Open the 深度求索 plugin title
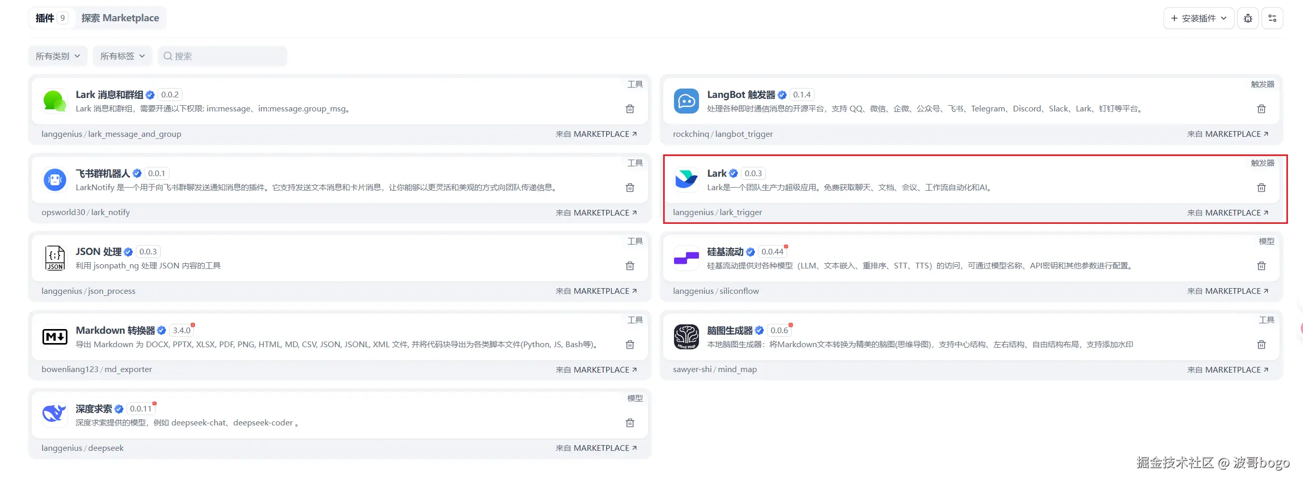The width and height of the screenshot is (1303, 484). pos(94,409)
